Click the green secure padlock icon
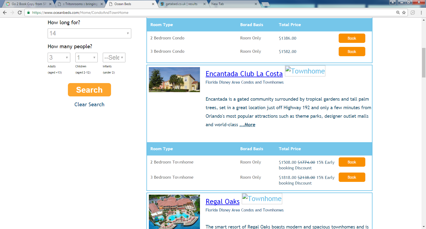Image resolution: width=426 pixels, height=229 pixels. pos(28,13)
